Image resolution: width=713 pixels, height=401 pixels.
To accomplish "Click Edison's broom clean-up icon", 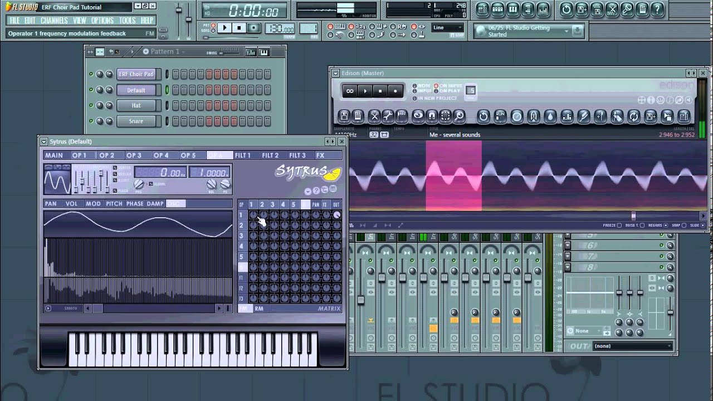I will tap(584, 116).
